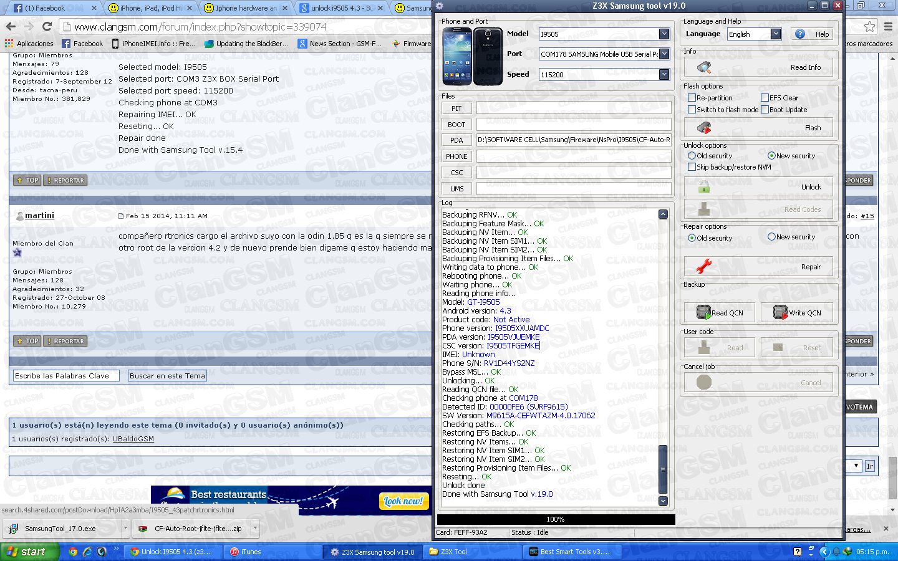Open the Model I9505 dropdown
The image size is (898, 561).
664,34
